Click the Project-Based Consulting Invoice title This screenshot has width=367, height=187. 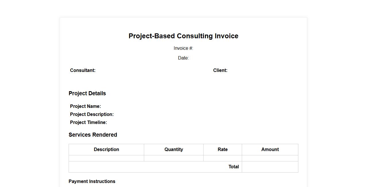click(183, 36)
